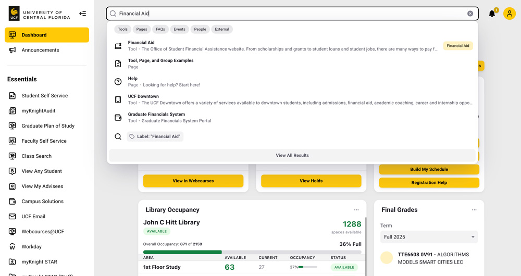Click the UCF Downtown building icon
The width and height of the screenshot is (521, 276).
click(118, 99)
